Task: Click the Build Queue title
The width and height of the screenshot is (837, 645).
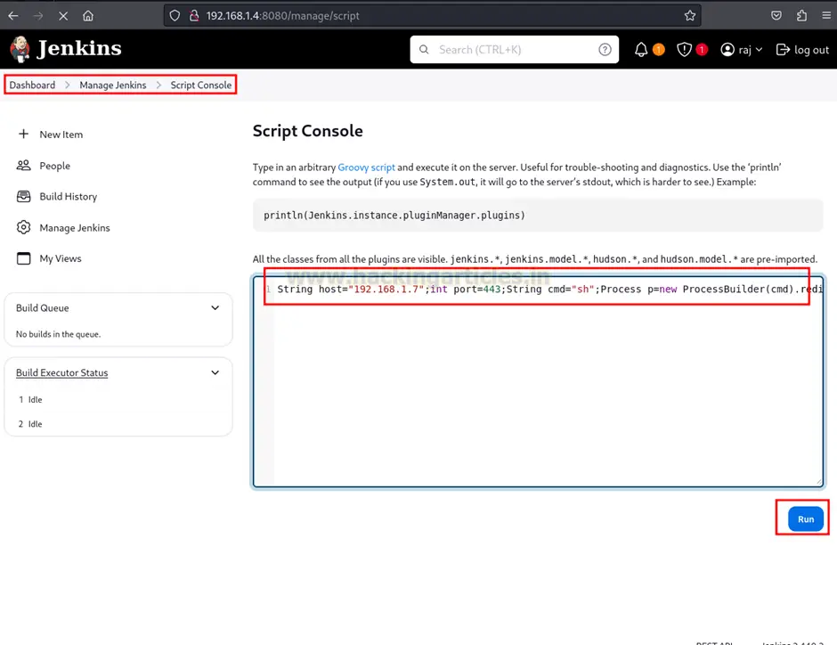Action: tap(42, 308)
